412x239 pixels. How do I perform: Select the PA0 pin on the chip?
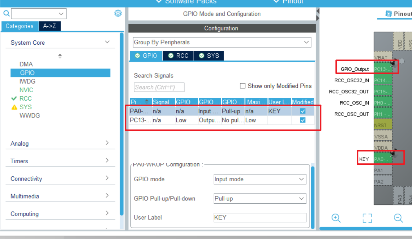pos(383,159)
